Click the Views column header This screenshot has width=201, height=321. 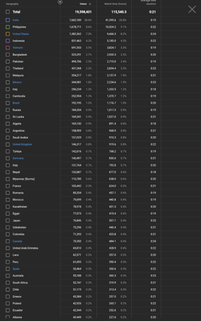click(x=83, y=3)
